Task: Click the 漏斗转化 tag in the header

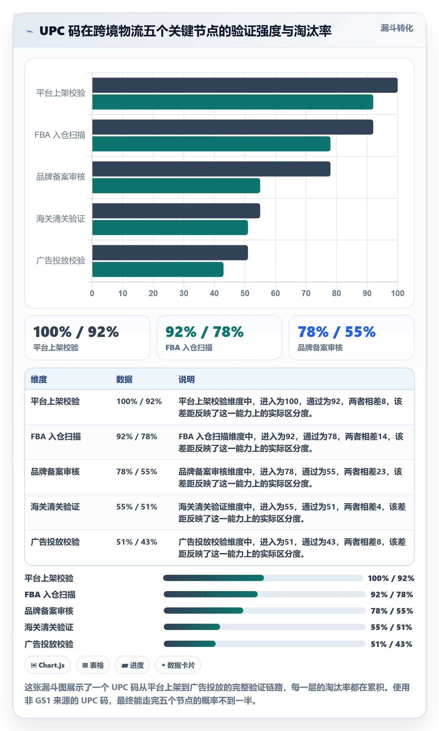Action: (397, 28)
